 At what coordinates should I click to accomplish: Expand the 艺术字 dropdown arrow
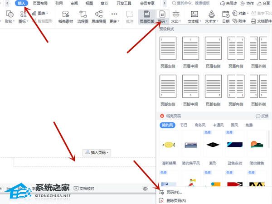[217, 21]
